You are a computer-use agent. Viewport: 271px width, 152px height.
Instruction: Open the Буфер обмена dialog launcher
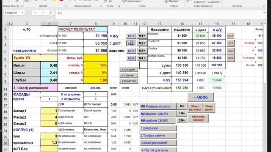(x=22, y=6)
